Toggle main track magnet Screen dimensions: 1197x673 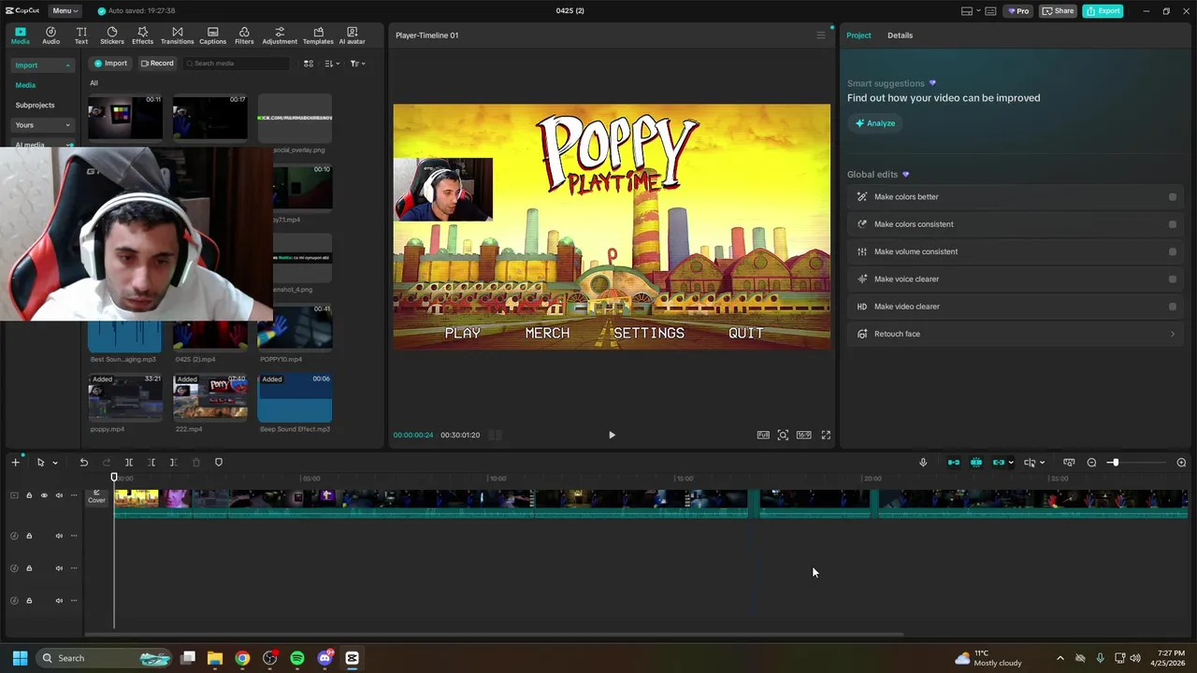954,463
